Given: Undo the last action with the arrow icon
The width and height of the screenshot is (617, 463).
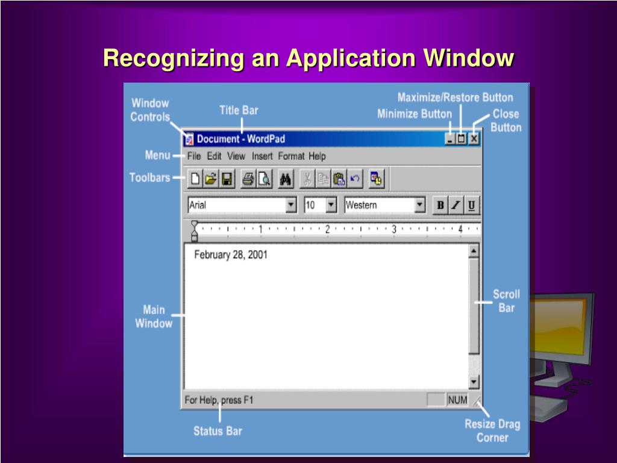Looking at the screenshot, I should point(354,179).
